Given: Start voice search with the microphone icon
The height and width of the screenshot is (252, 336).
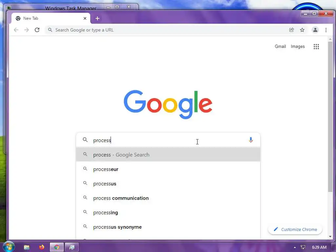Looking at the screenshot, I should pyautogui.click(x=251, y=140).
